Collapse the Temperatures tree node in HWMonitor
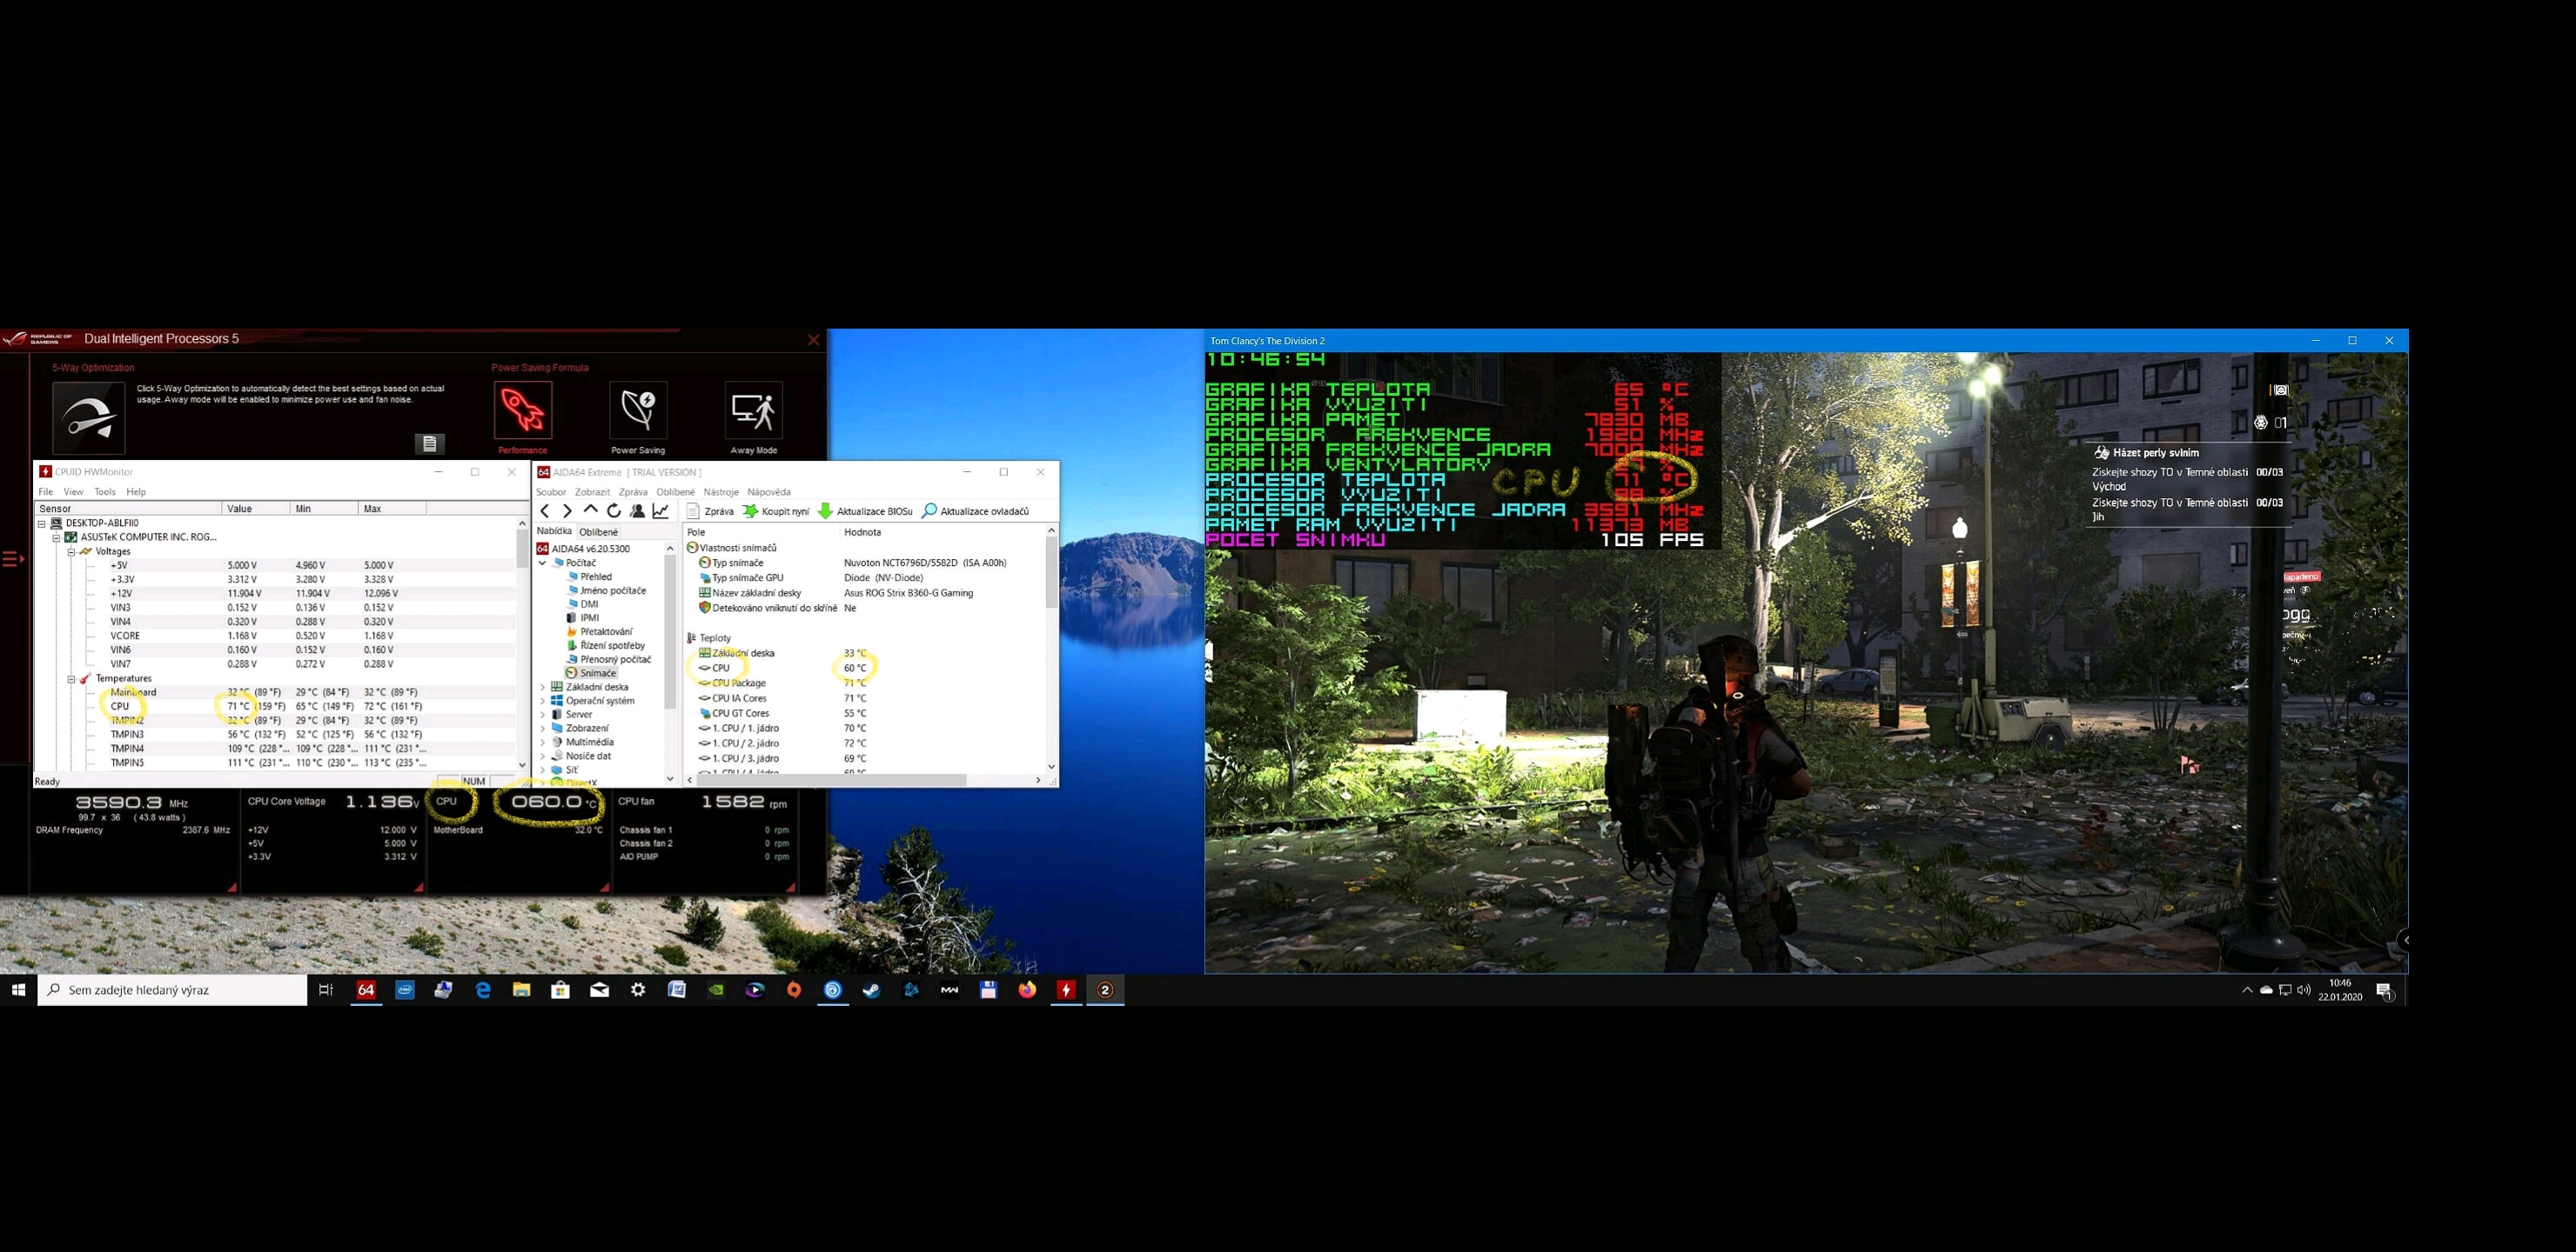The image size is (2576, 1252). [x=71, y=678]
